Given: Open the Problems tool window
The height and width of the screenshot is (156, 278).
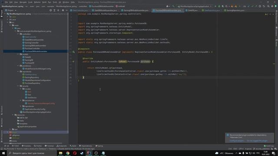Looking at the screenshot, I should click(x=26, y=146).
